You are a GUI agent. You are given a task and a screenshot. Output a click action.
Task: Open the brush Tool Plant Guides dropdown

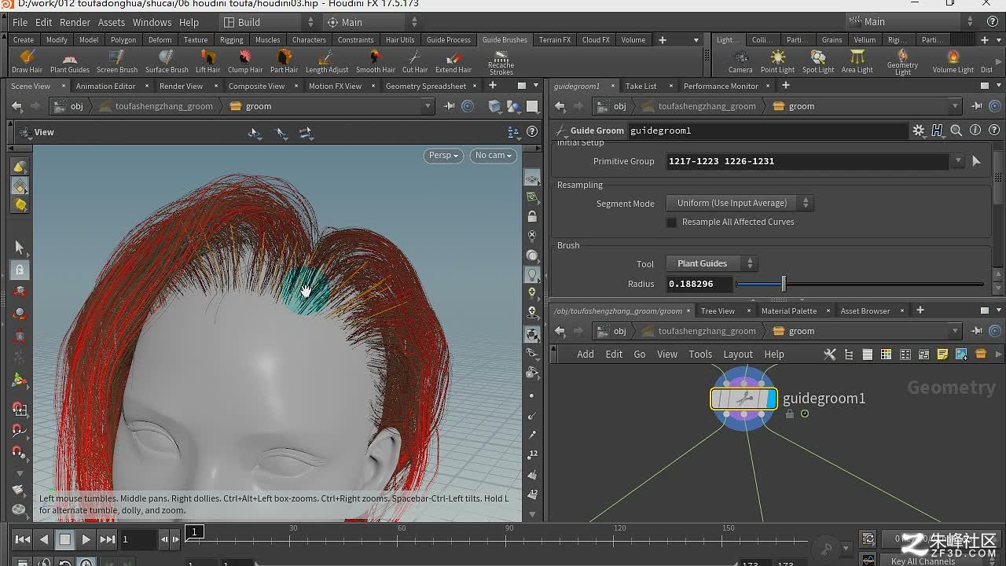click(711, 263)
